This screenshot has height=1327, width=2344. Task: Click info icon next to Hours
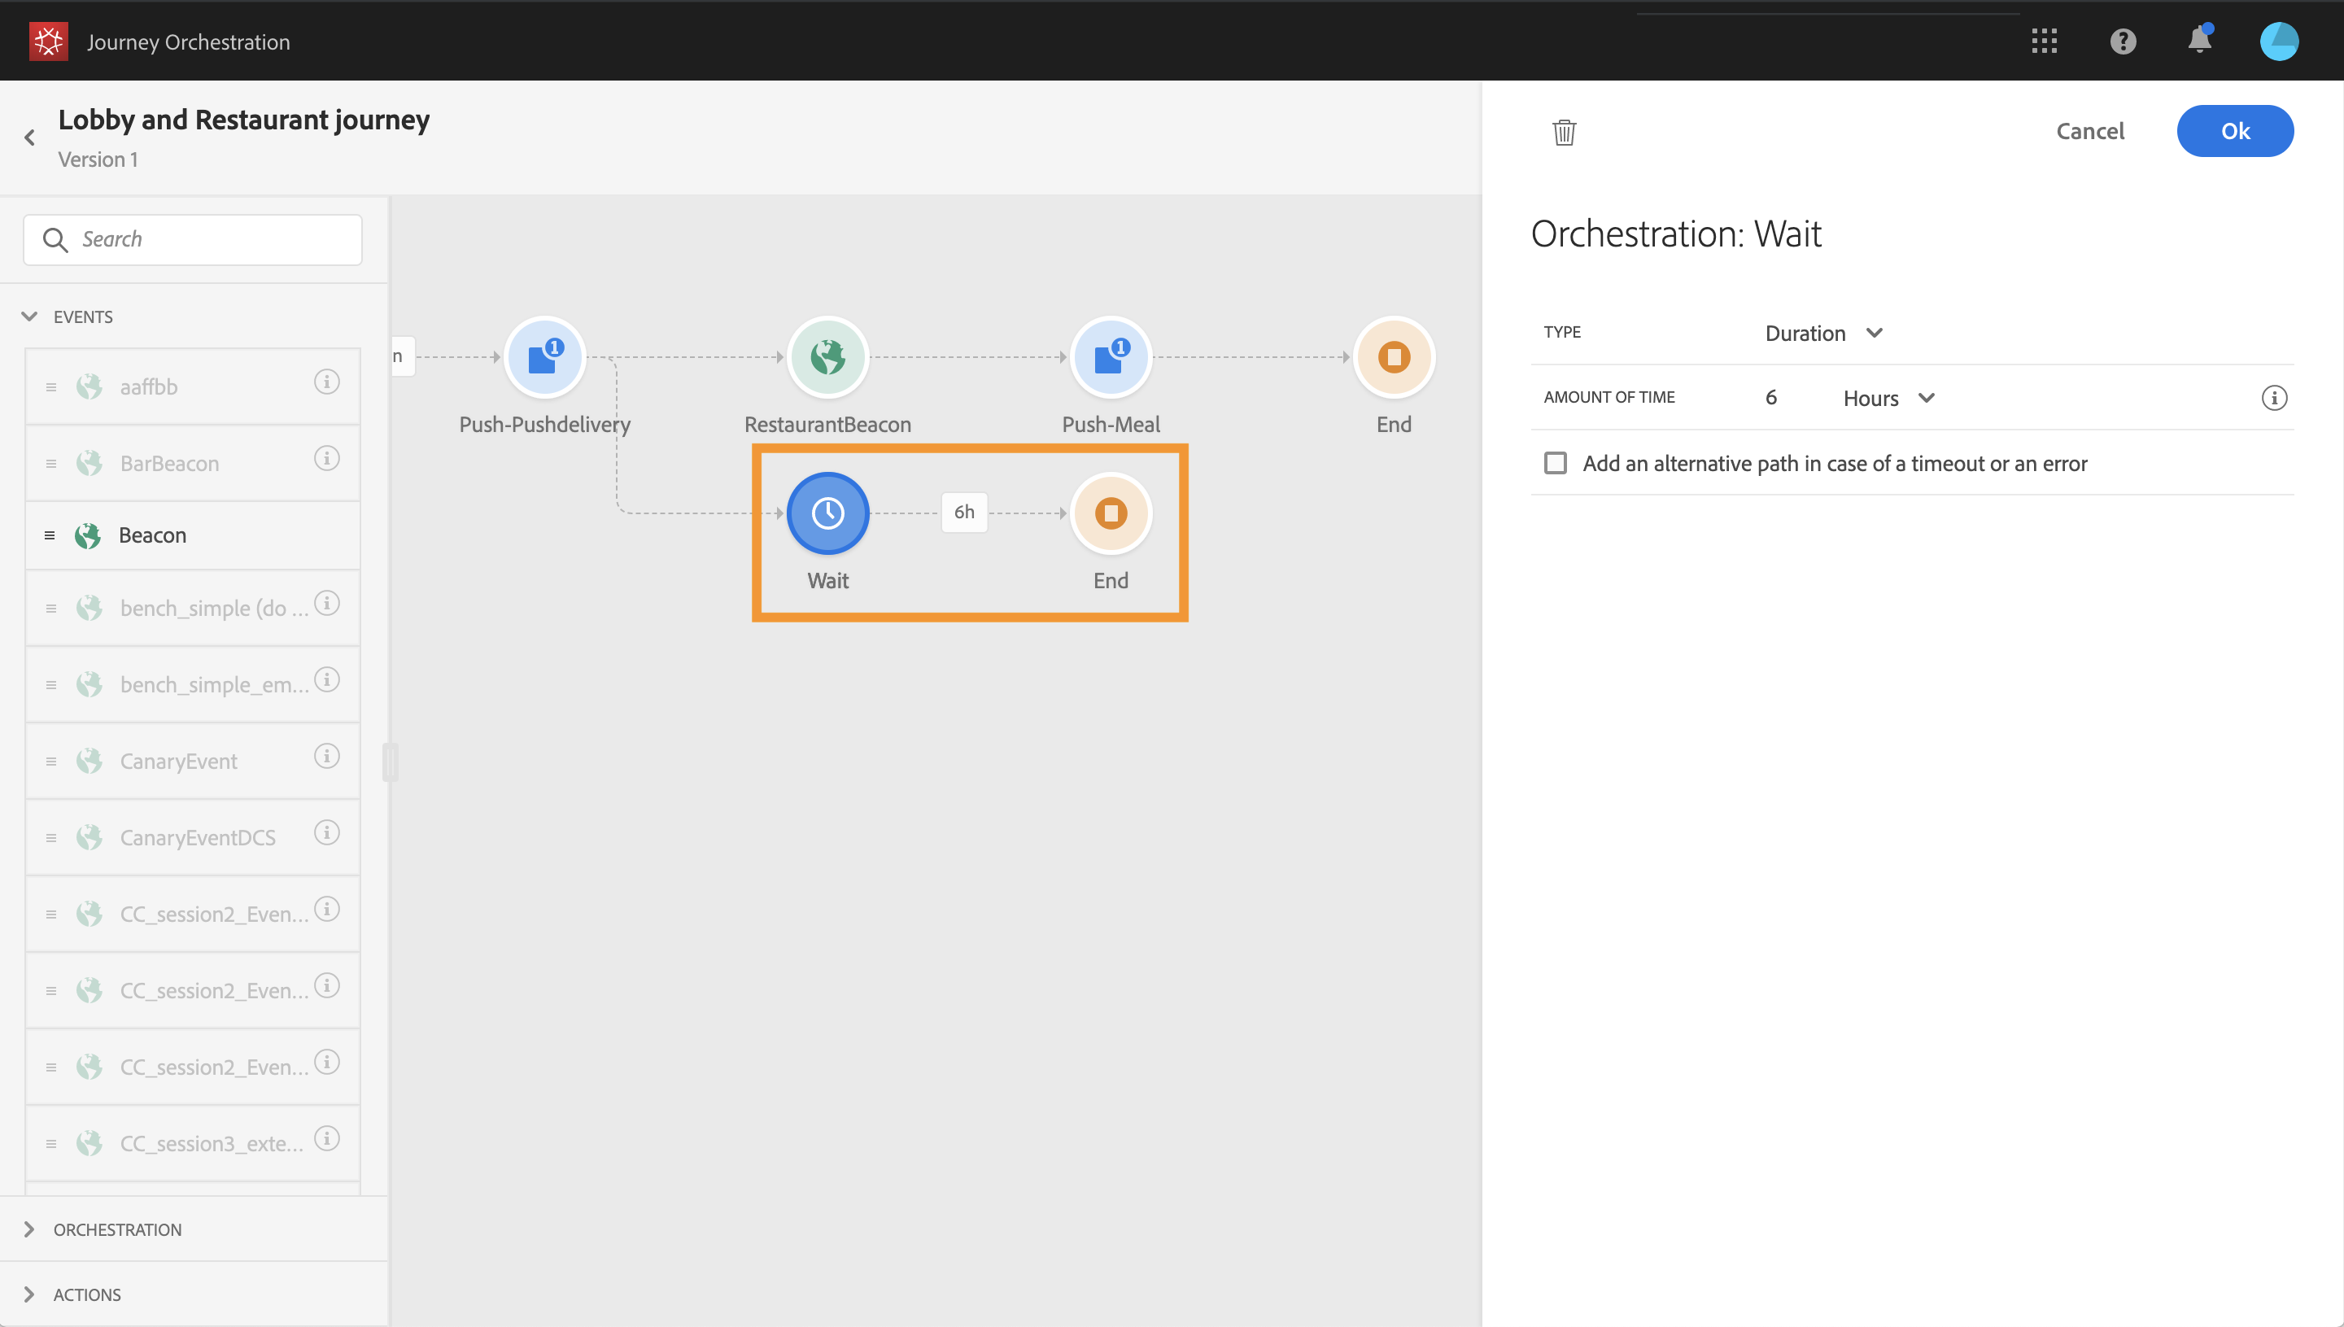(x=2274, y=397)
